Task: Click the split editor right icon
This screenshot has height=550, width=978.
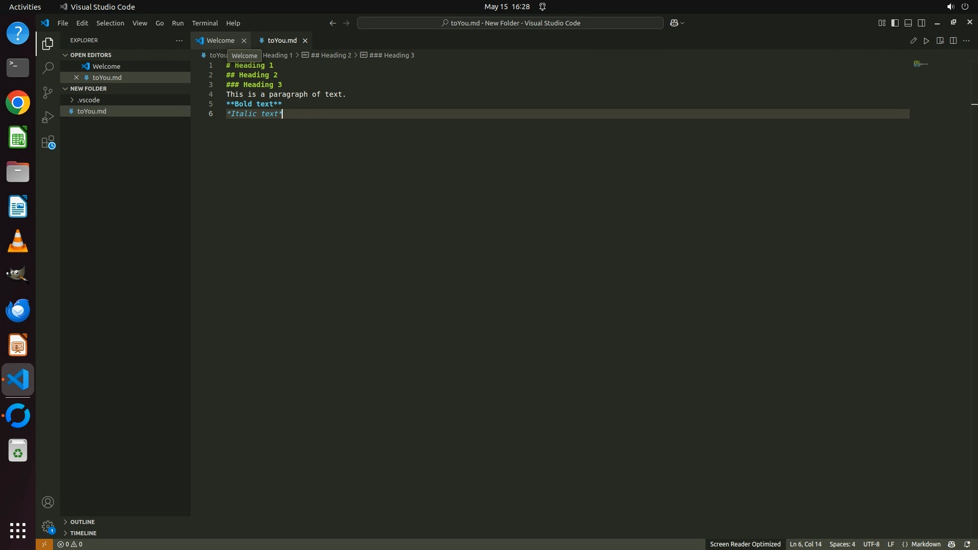Action: pos(953,41)
